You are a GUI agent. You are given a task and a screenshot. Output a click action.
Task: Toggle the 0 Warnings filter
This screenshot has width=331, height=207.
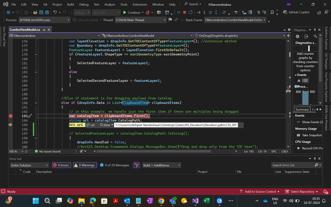(85, 165)
